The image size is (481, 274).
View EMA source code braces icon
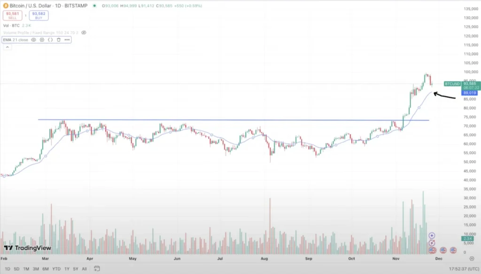(x=50, y=40)
